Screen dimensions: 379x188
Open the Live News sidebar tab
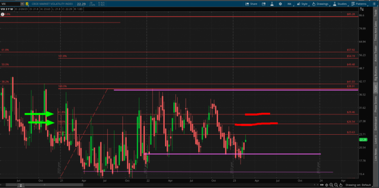375,154
